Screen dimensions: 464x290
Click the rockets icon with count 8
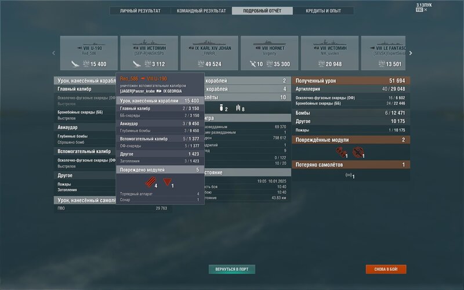click(238, 108)
